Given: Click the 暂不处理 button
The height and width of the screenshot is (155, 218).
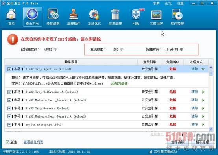Looking at the screenshot, I should 203,142.
